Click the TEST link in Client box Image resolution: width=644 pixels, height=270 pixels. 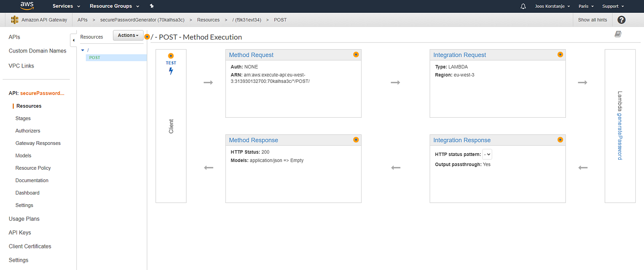pos(171,63)
